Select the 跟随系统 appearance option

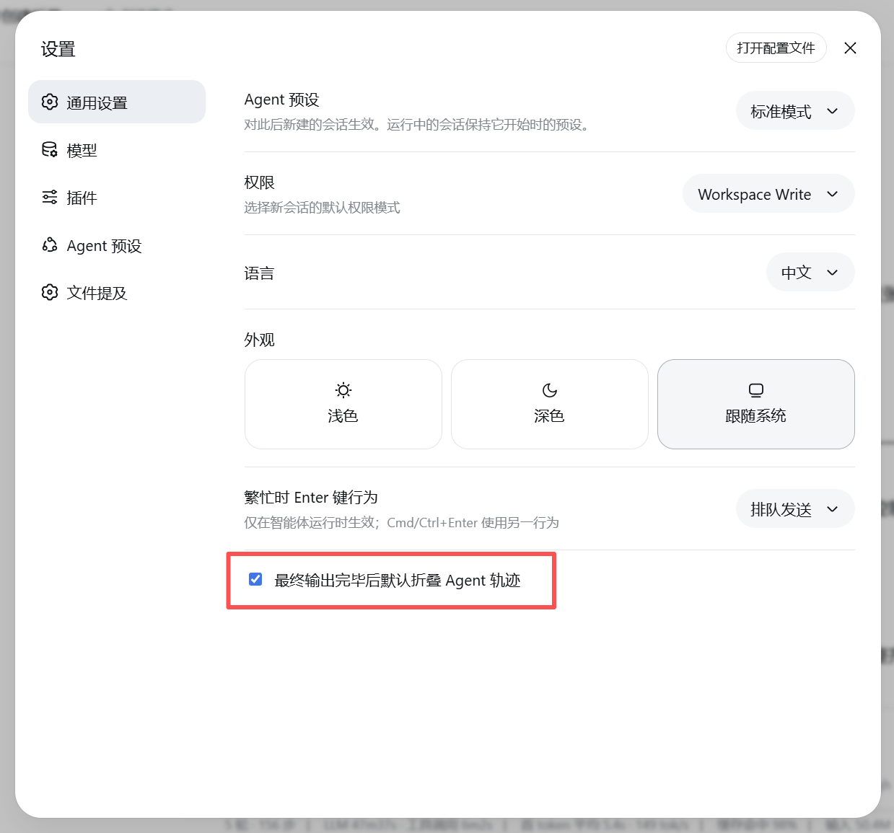(x=756, y=404)
